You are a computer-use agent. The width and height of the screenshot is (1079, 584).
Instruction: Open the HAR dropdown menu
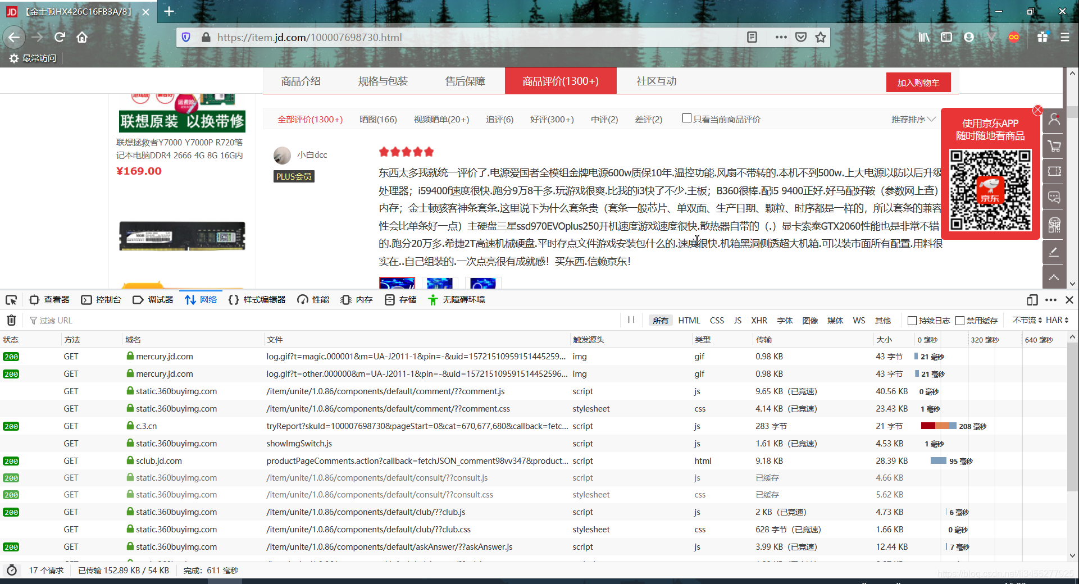click(x=1057, y=320)
